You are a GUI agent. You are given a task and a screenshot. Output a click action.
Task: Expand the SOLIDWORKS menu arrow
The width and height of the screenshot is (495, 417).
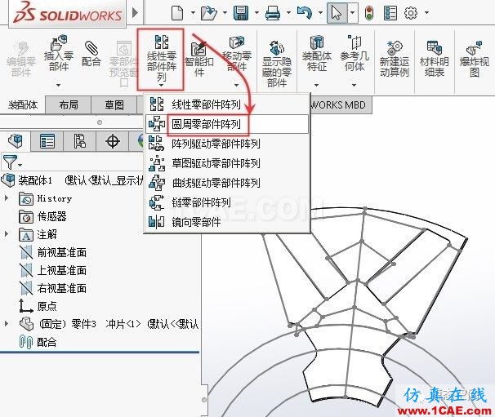[x=135, y=13]
